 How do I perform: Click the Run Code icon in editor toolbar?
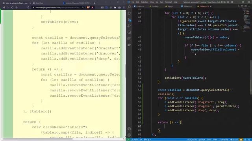239,6
